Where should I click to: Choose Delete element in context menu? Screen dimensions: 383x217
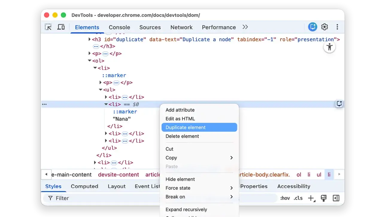click(199, 136)
